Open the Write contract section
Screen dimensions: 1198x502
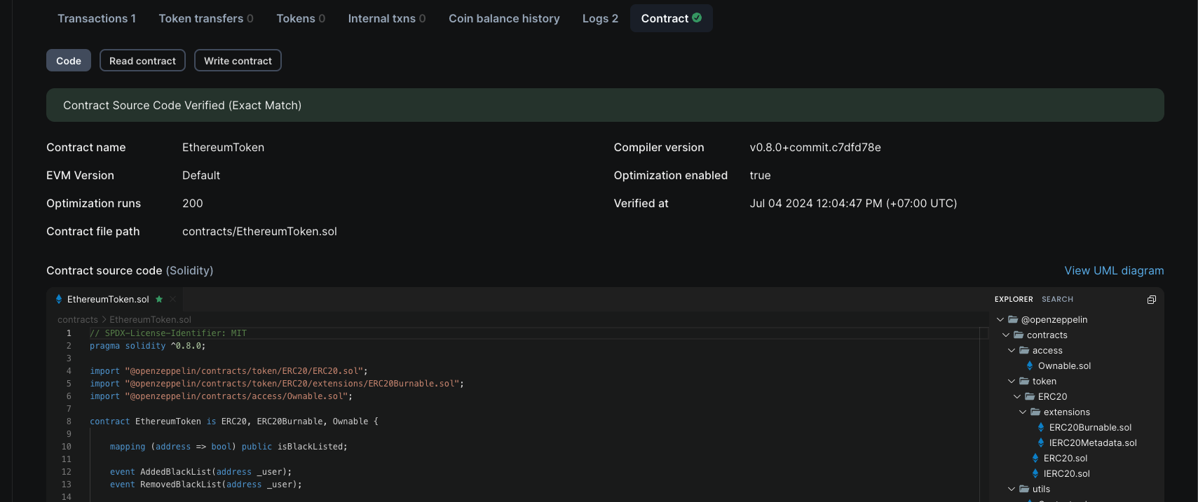(x=238, y=60)
